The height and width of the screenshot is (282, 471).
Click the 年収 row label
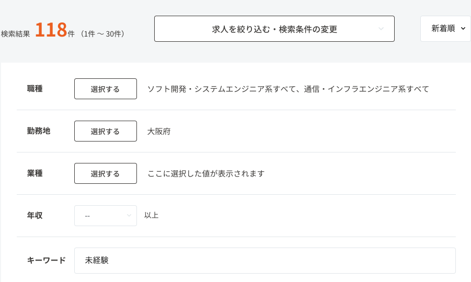pos(35,215)
